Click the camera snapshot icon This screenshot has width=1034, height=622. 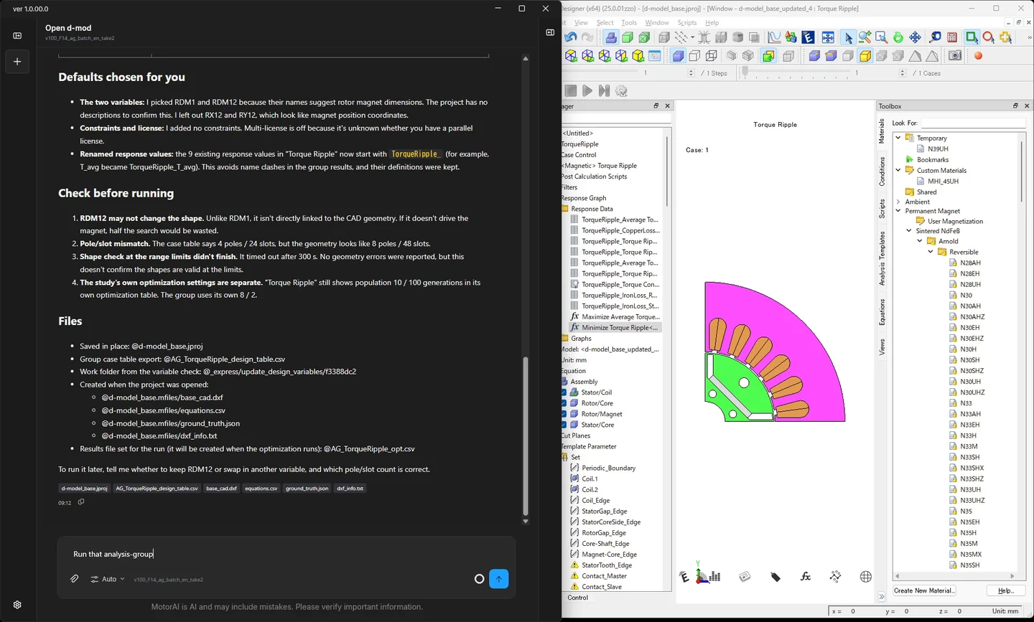[x=955, y=55]
